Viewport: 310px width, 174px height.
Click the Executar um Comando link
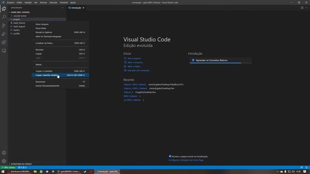point(139,71)
